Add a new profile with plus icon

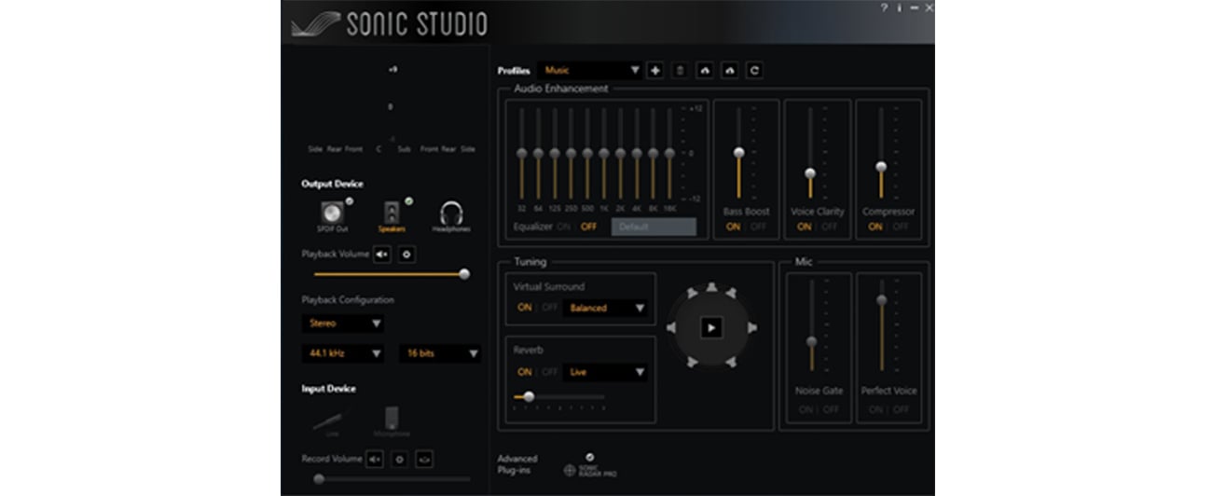(655, 70)
